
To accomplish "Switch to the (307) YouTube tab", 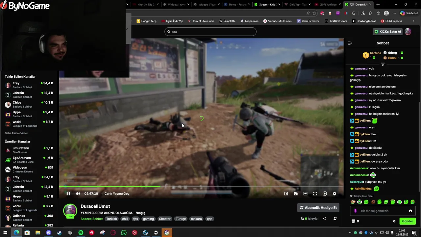I will 327,5.
